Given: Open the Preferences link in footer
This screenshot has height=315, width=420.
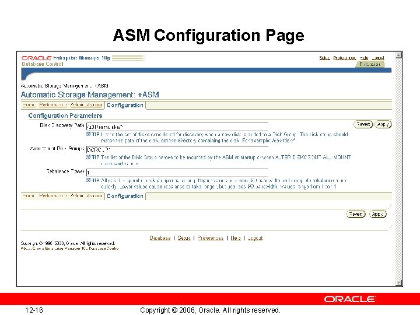Looking at the screenshot, I should pyautogui.click(x=211, y=238).
